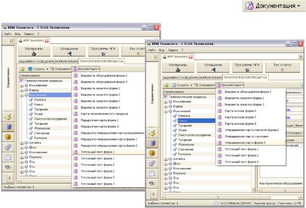306x208 pixels.
Task: Choose Маршрутно-операционная карта расширенная
Action: [108, 133]
